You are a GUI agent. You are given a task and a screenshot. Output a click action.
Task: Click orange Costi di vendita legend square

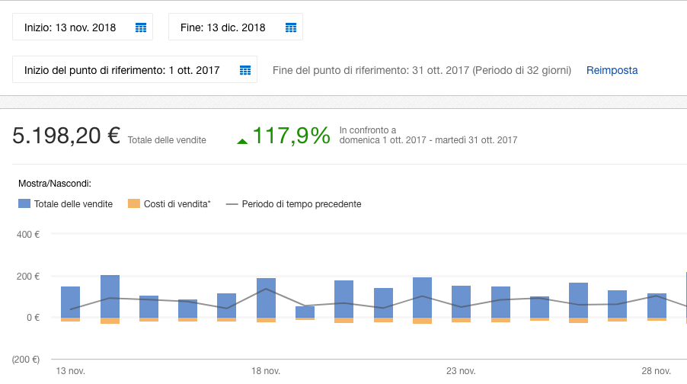[x=134, y=204]
